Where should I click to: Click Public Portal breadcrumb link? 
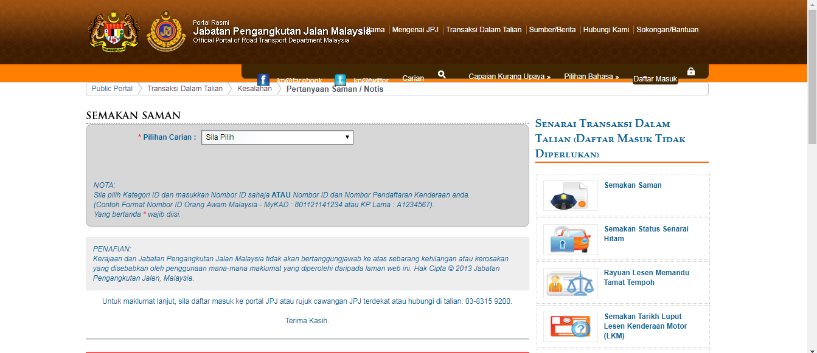coord(112,89)
